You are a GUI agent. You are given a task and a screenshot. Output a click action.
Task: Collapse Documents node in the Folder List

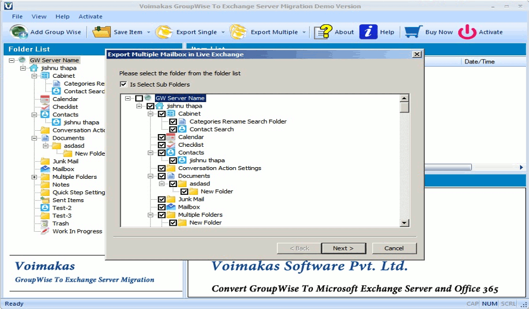click(34, 138)
